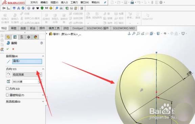Screen dimensions: 195x124
Task: Click the green sheet toolbar icon
Action: click(x=67, y=8)
